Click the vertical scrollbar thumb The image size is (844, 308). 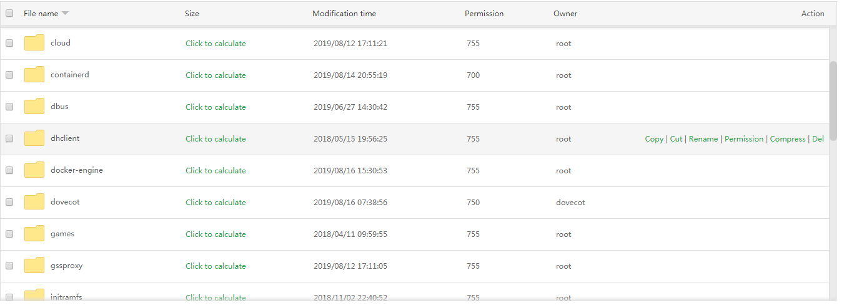click(x=833, y=94)
